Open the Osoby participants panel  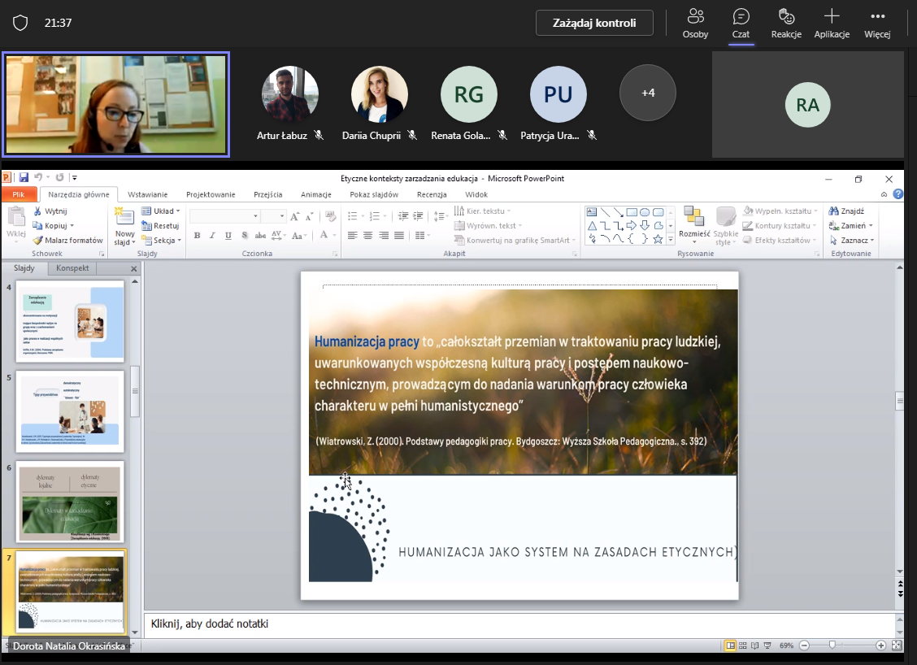(x=695, y=23)
